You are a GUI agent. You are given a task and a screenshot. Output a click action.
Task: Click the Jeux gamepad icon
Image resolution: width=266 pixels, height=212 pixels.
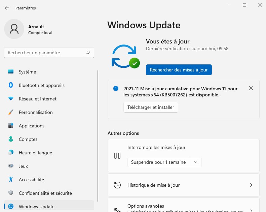pos(11,166)
